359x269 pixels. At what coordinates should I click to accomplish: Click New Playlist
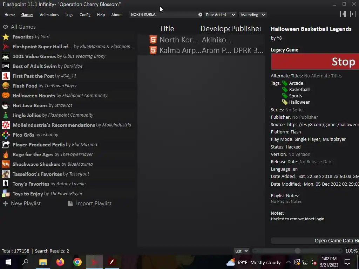pos(21,204)
